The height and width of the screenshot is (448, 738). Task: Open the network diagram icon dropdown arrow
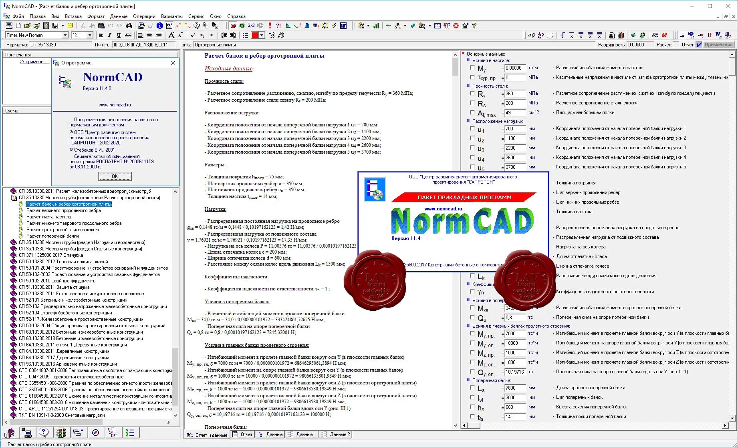[x=405, y=26]
